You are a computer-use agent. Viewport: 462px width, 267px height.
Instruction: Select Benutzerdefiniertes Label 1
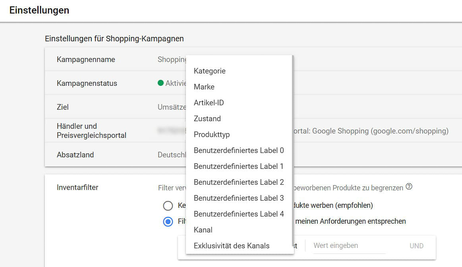(x=238, y=166)
